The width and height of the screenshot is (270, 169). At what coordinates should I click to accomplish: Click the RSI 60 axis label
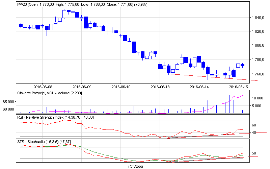click(254, 125)
